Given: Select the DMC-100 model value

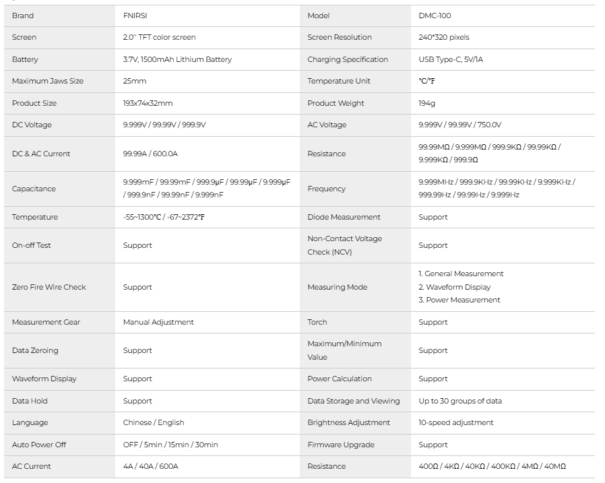Looking at the screenshot, I should tap(434, 15).
